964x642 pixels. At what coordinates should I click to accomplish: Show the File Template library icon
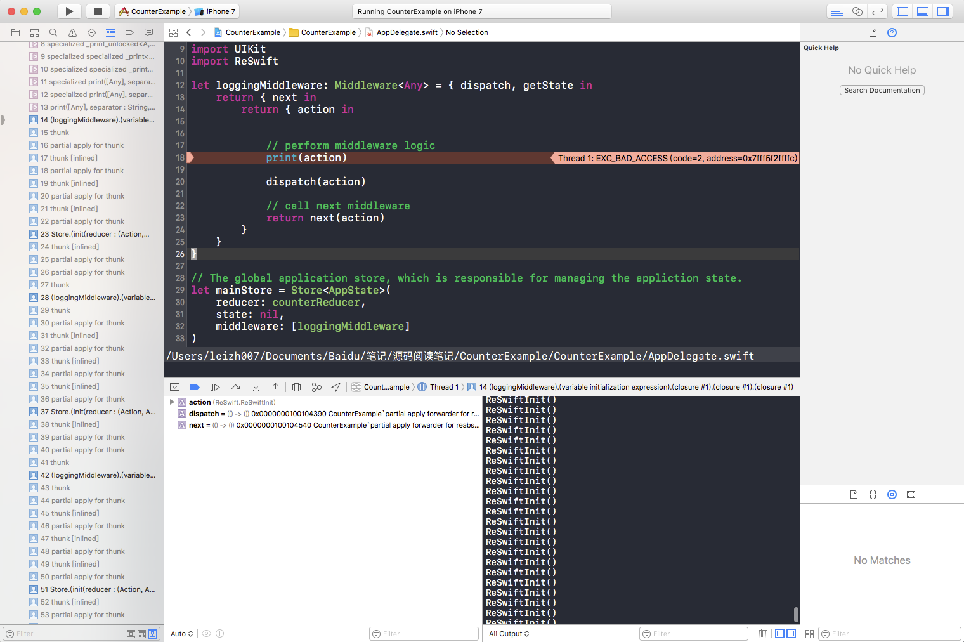pos(854,495)
